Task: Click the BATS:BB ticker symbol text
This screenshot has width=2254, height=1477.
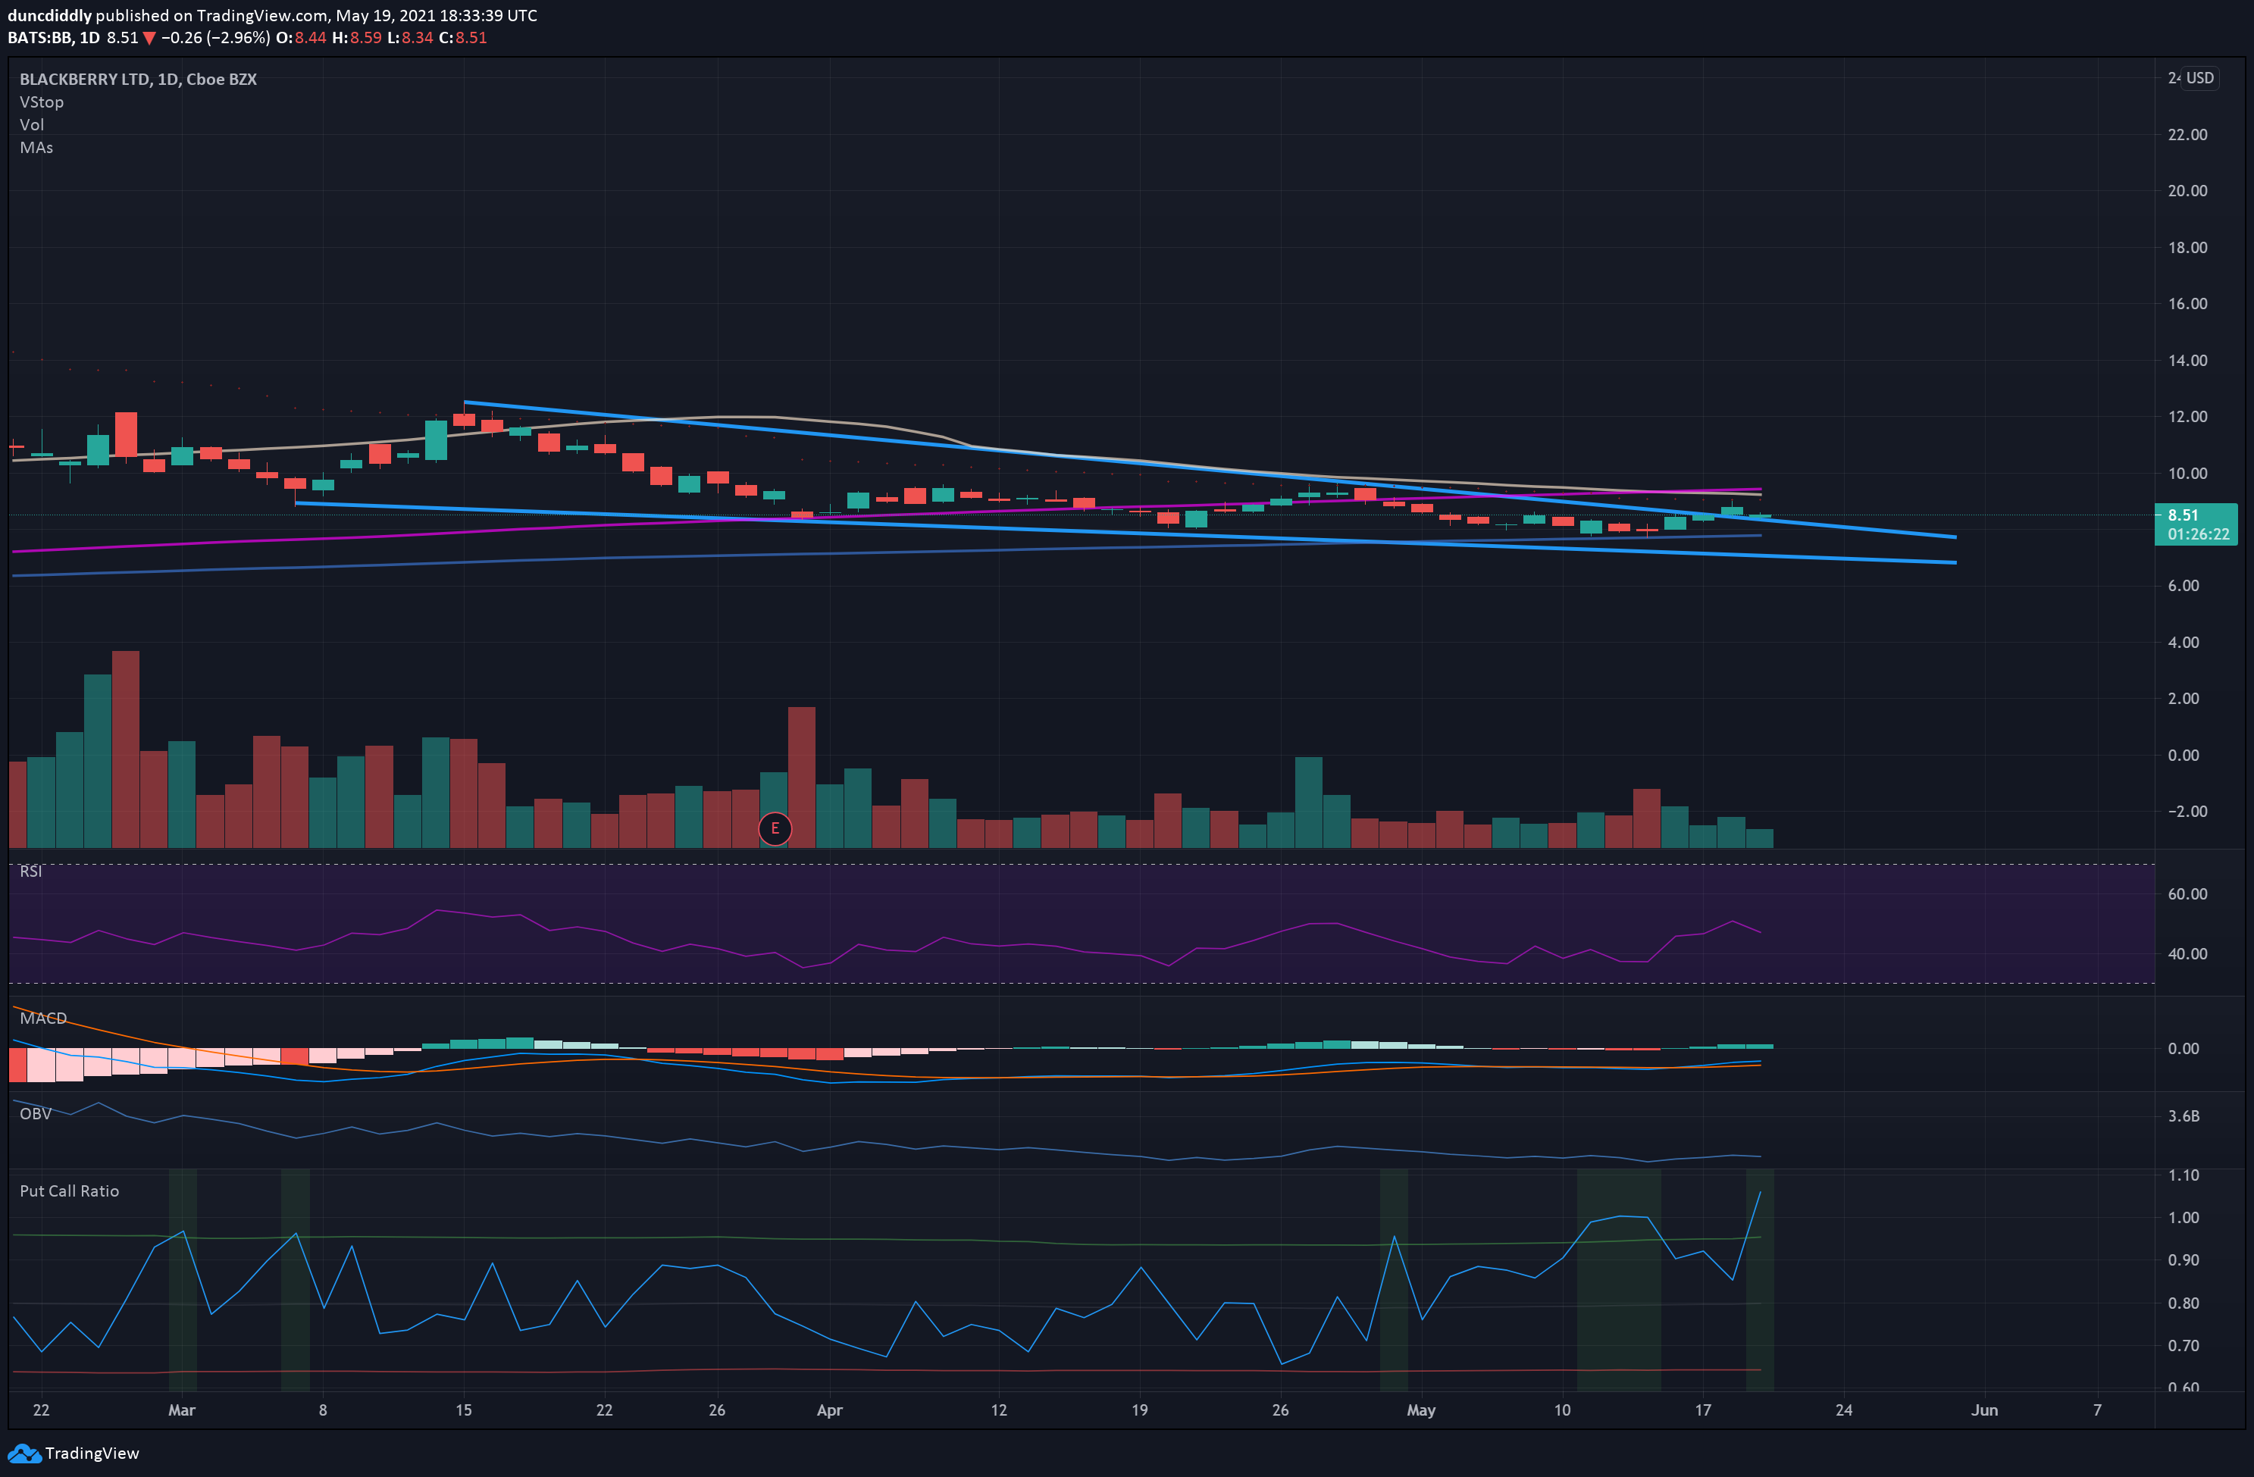Action: (39, 38)
